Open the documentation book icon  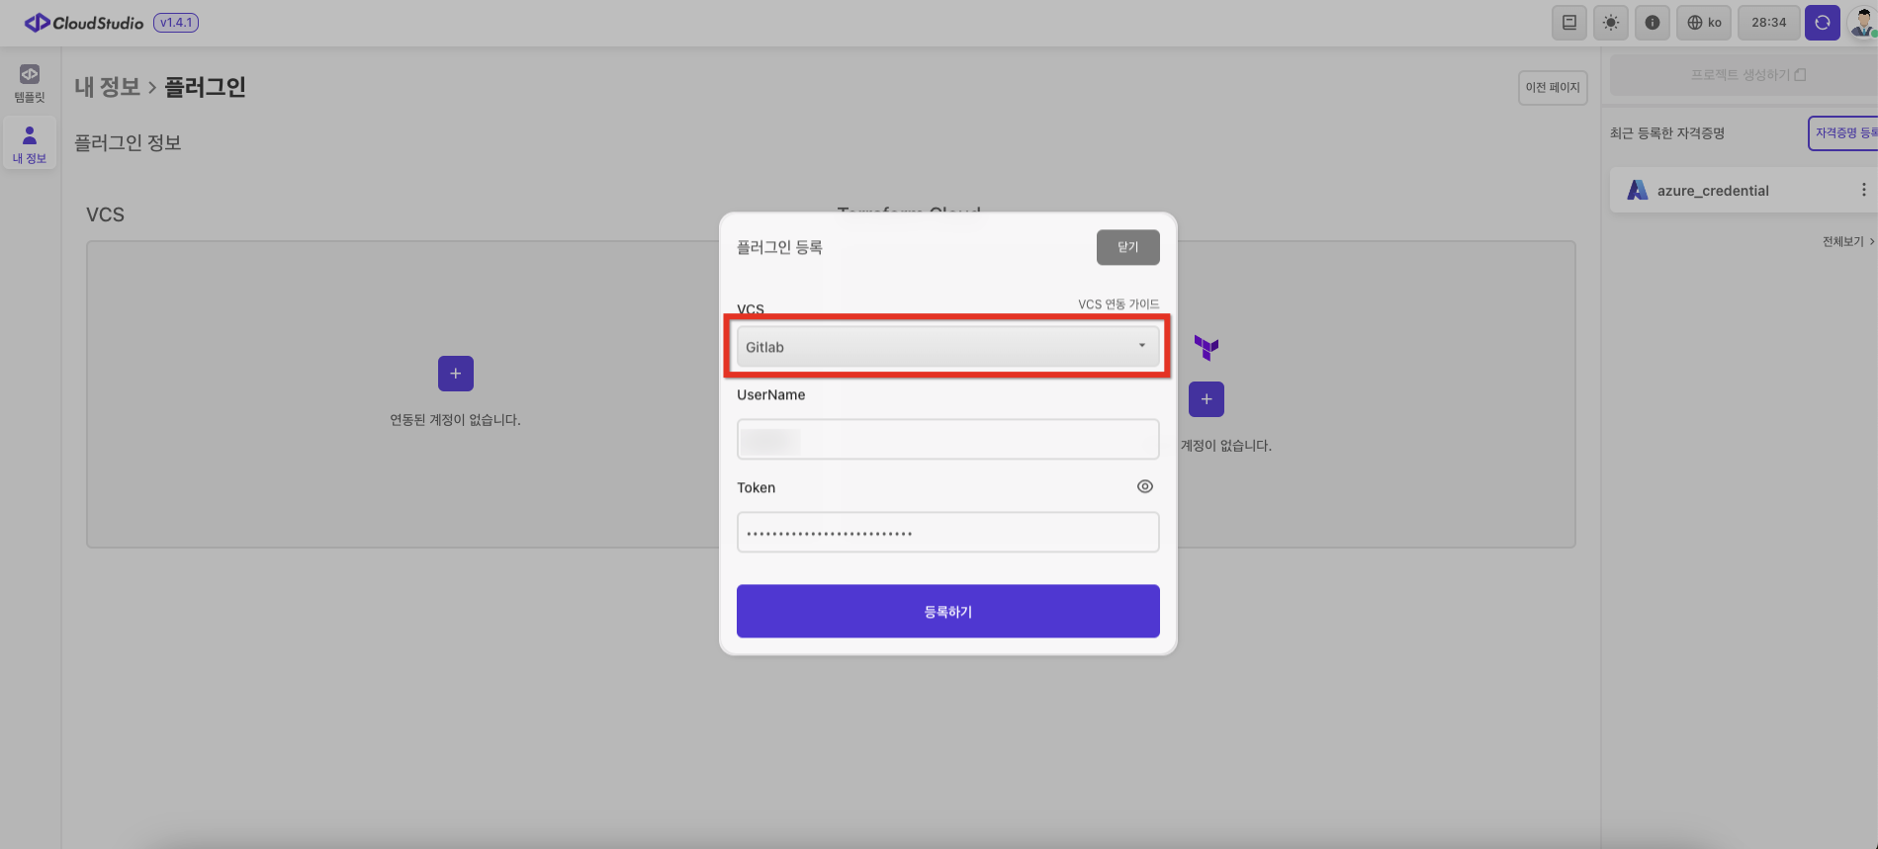(1568, 23)
